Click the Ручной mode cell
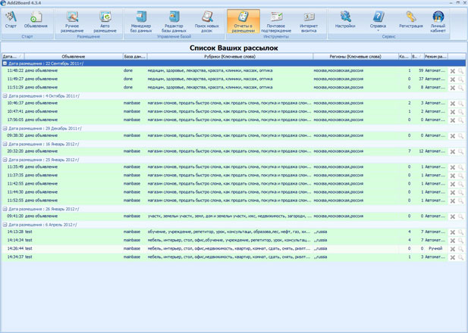The image size is (468, 333). point(435,248)
